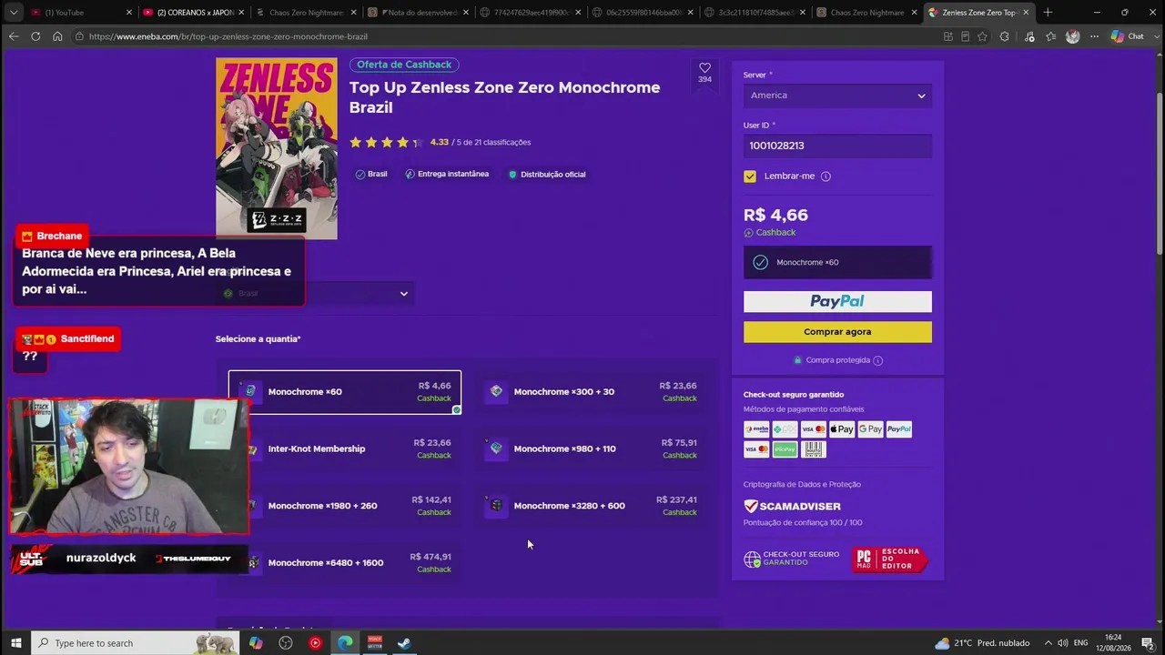Click the taskbar volume speaker icon
1165x655 pixels.
click(1062, 643)
